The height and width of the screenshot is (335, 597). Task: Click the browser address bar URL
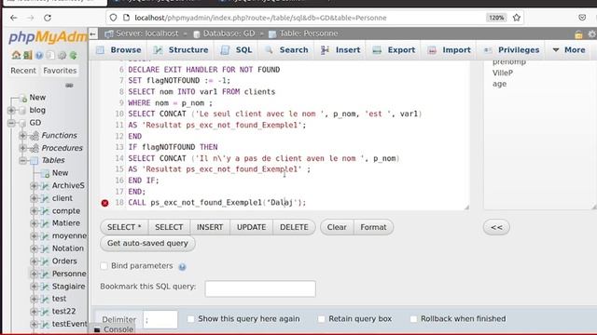[x=260, y=18]
